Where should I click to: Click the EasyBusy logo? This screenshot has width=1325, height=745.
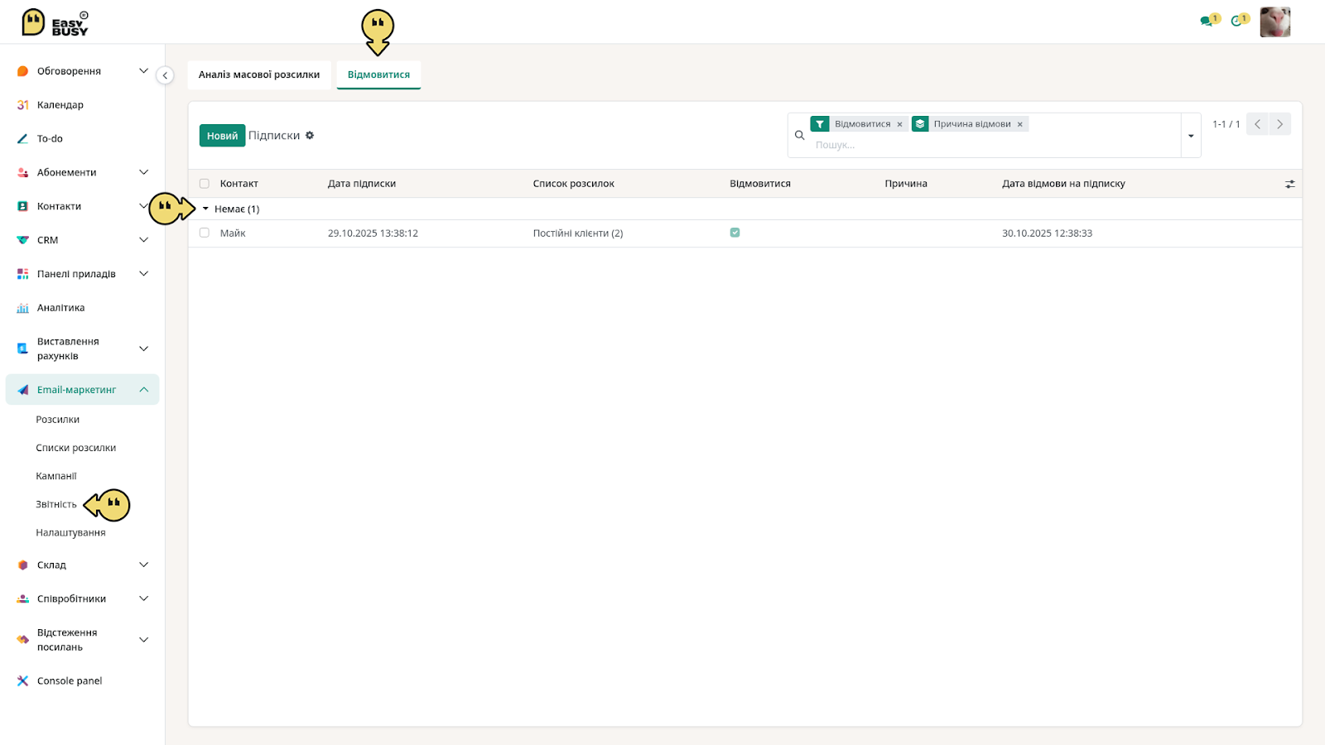[x=55, y=22]
